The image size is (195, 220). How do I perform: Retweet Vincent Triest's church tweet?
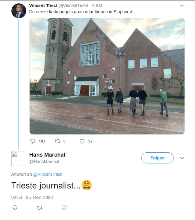(x=58, y=141)
